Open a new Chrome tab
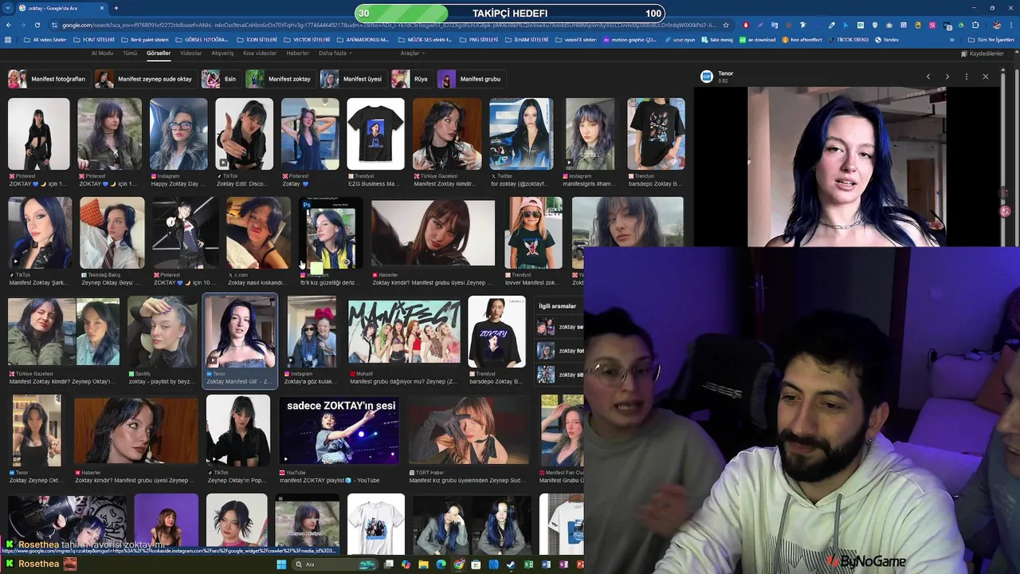The height and width of the screenshot is (574, 1020). click(116, 8)
